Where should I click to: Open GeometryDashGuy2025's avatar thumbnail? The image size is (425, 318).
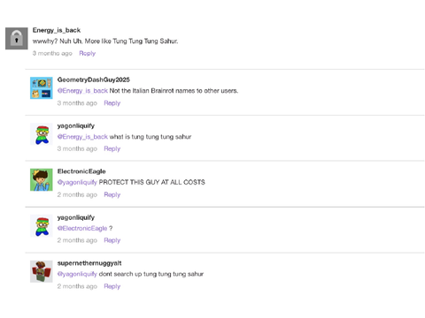point(42,87)
